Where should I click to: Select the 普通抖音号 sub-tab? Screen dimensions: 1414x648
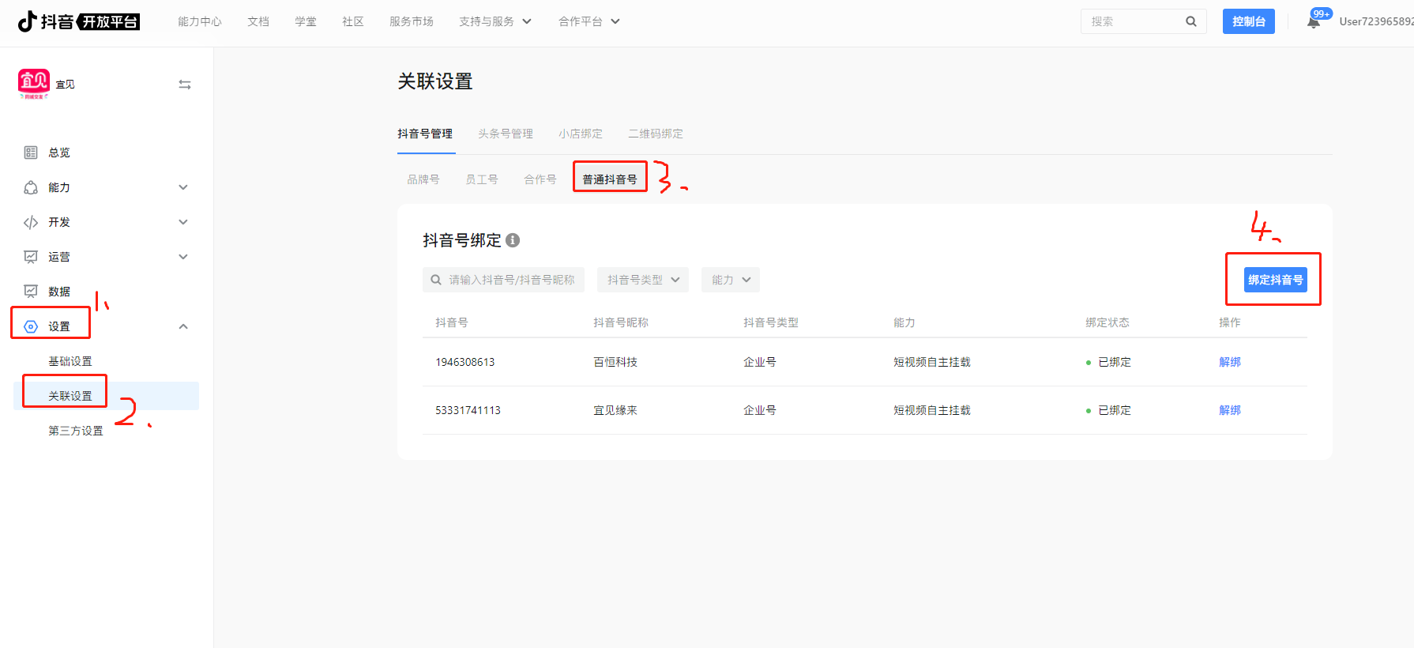609,179
